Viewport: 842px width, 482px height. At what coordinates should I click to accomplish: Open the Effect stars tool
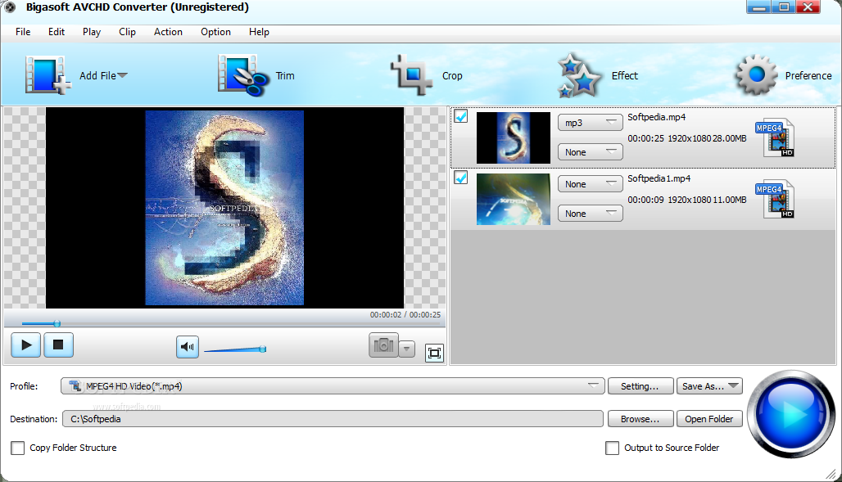pos(579,75)
